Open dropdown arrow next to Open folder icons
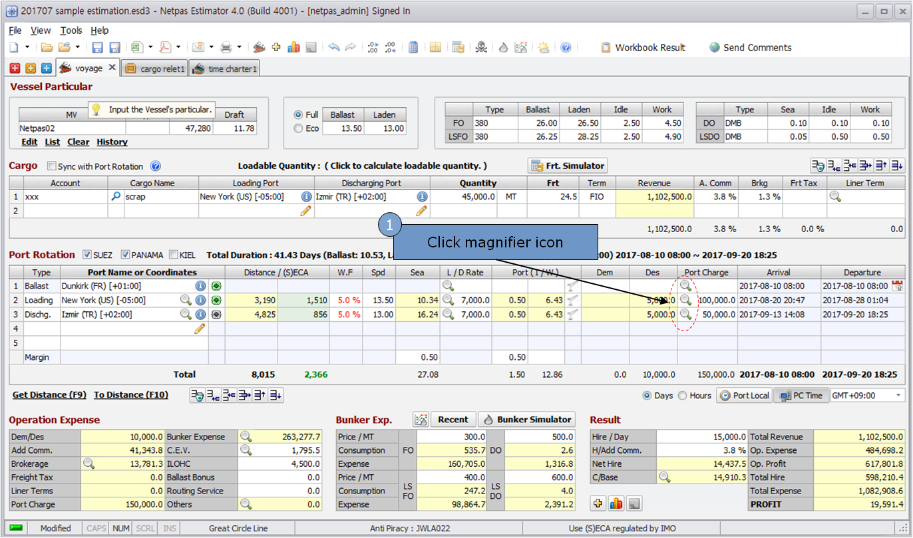Image resolution: width=913 pixels, height=538 pixels. point(78,47)
